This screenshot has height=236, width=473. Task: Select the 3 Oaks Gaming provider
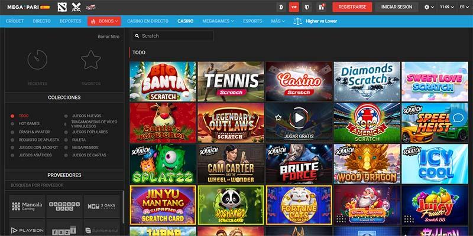click(x=101, y=206)
